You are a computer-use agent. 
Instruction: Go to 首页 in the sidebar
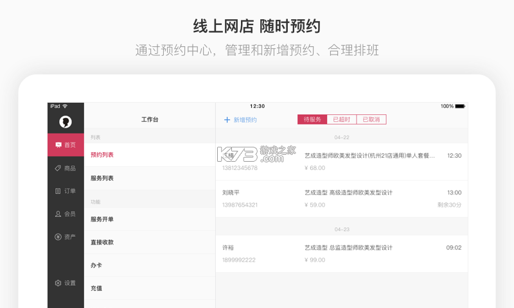click(66, 144)
